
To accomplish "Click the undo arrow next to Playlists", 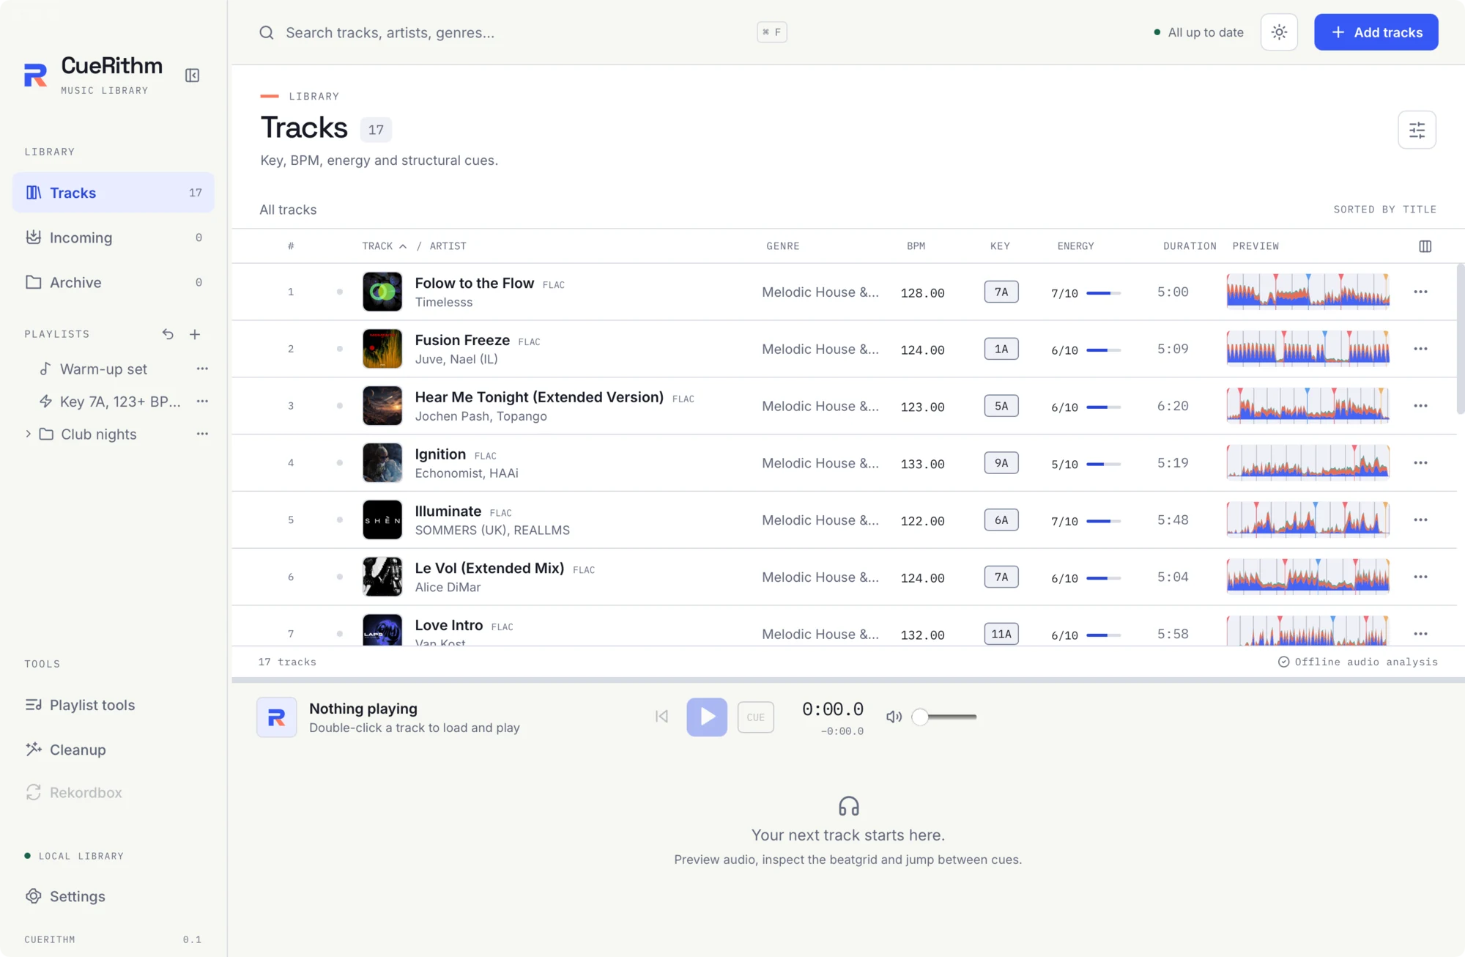I will pos(168,334).
